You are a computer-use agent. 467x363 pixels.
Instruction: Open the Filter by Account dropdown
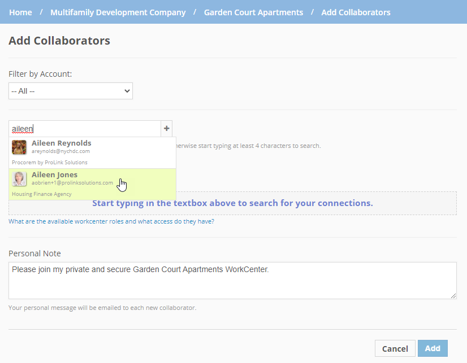71,91
